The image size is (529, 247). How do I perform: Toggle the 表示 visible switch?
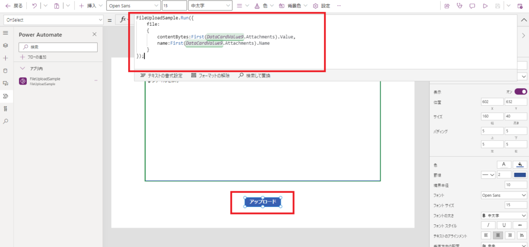[521, 92]
